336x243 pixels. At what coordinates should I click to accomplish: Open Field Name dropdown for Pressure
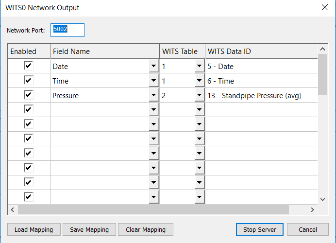click(x=153, y=96)
